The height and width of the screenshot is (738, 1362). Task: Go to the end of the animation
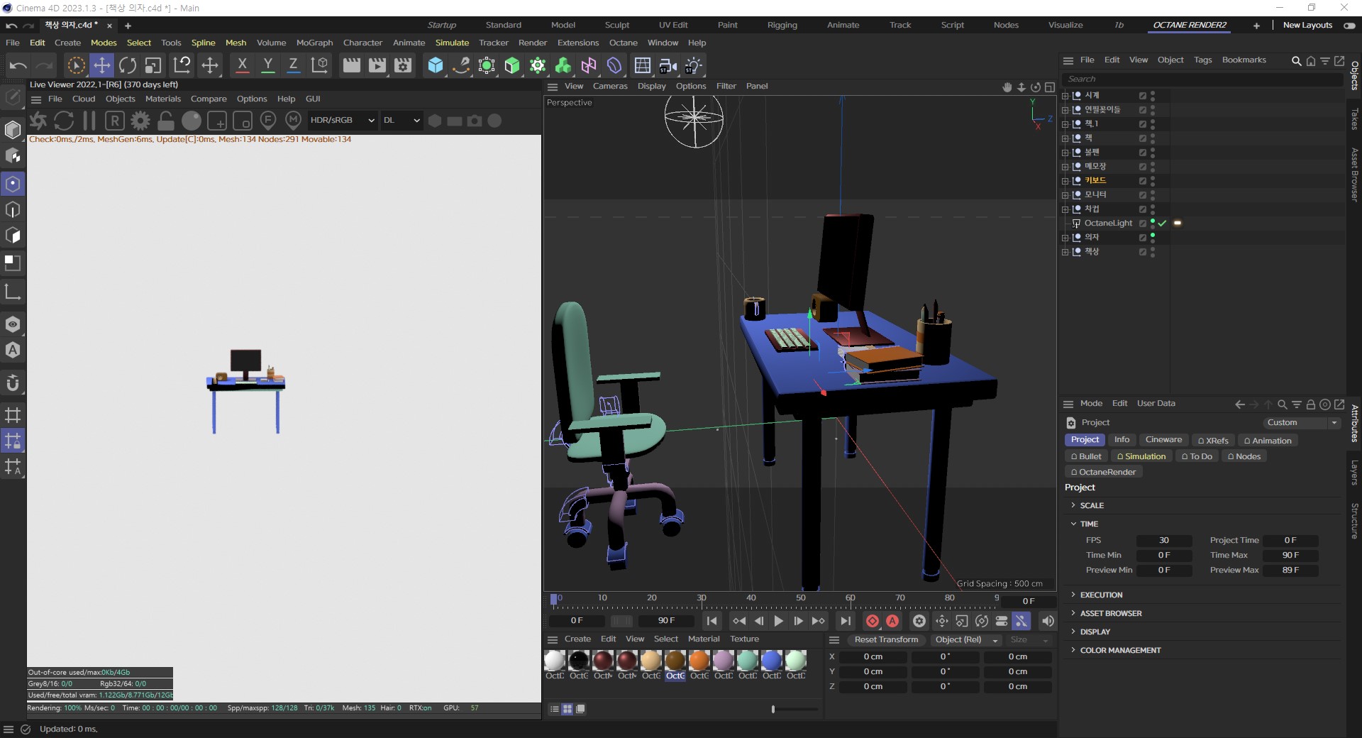(x=846, y=621)
